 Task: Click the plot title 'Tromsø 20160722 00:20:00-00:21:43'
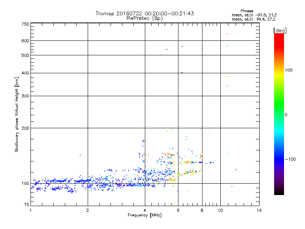pyautogui.click(x=144, y=13)
